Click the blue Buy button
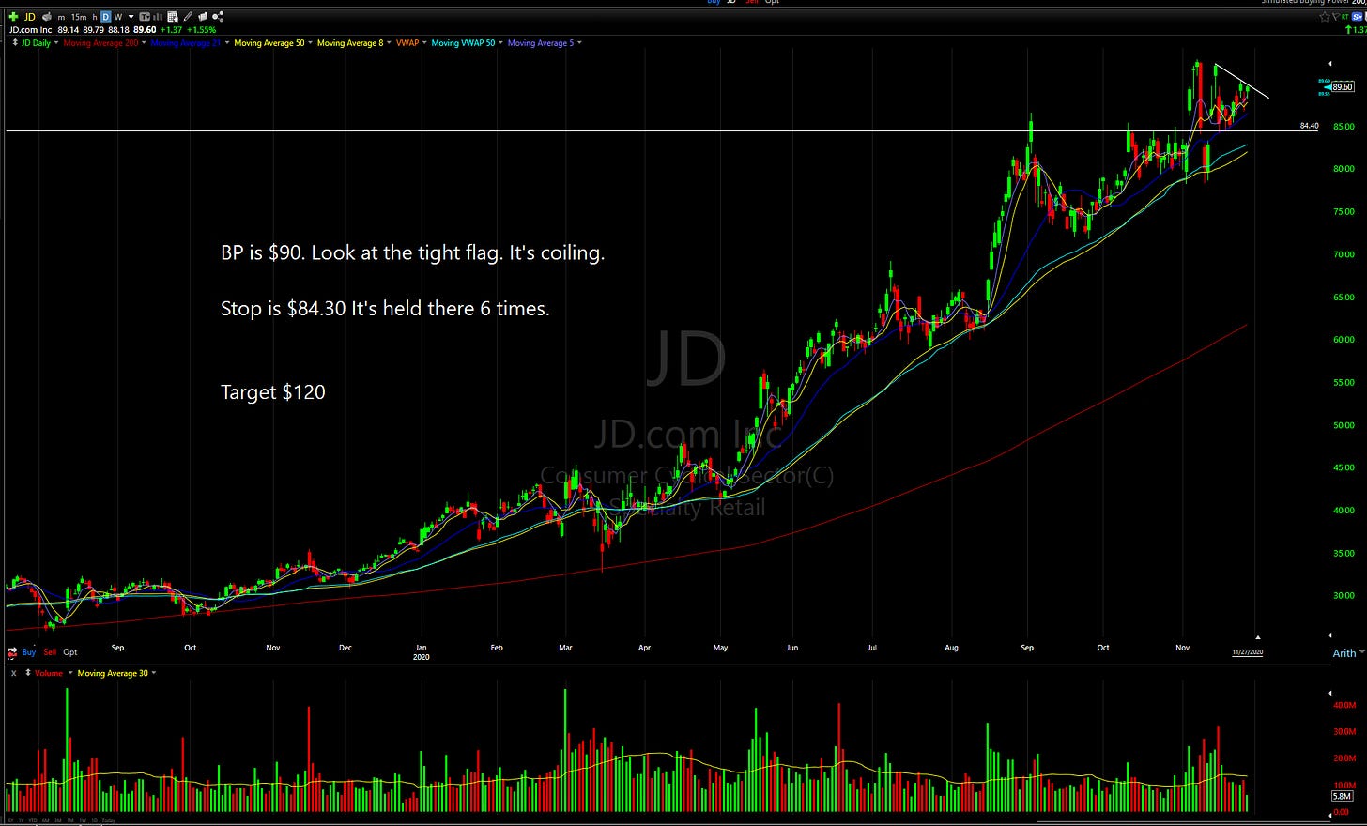The height and width of the screenshot is (826, 1367). point(29,652)
